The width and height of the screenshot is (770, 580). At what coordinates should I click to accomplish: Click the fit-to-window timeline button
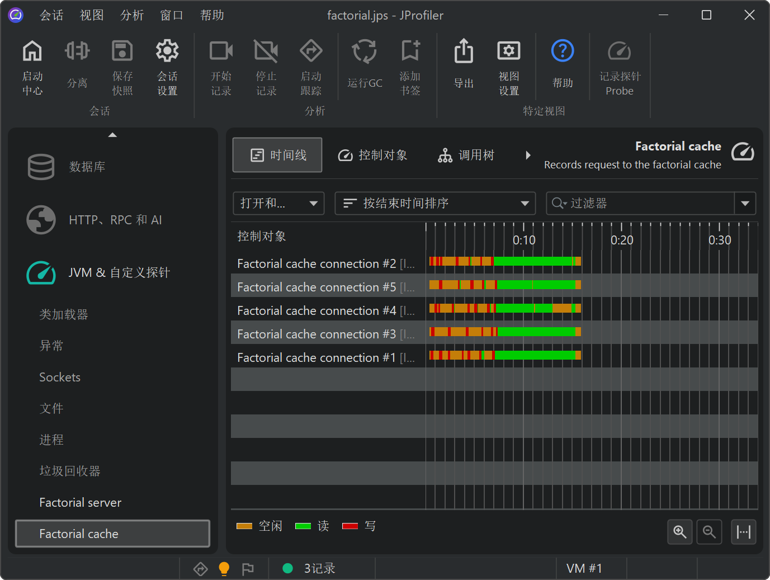point(744,531)
